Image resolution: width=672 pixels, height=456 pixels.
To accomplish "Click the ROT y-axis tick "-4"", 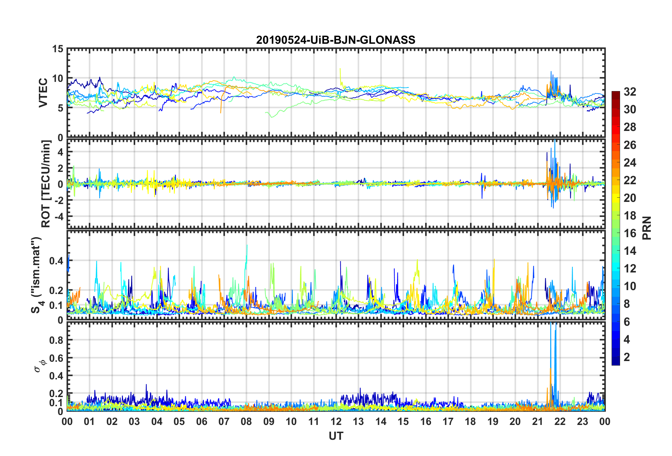I will click(59, 216).
